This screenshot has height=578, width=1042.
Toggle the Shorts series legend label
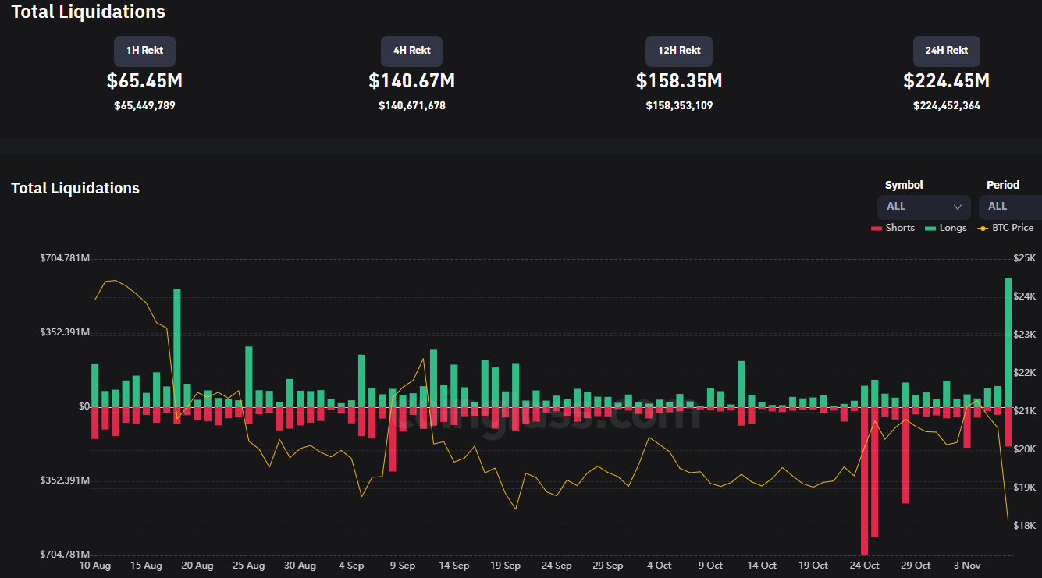coord(900,228)
